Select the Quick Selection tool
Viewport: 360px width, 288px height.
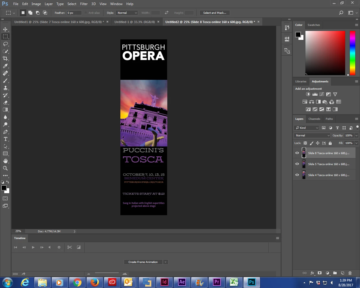tap(5, 51)
